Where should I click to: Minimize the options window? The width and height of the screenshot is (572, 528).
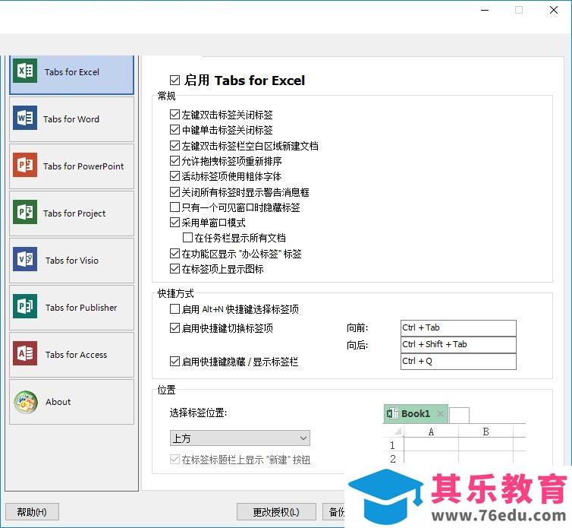point(485,10)
